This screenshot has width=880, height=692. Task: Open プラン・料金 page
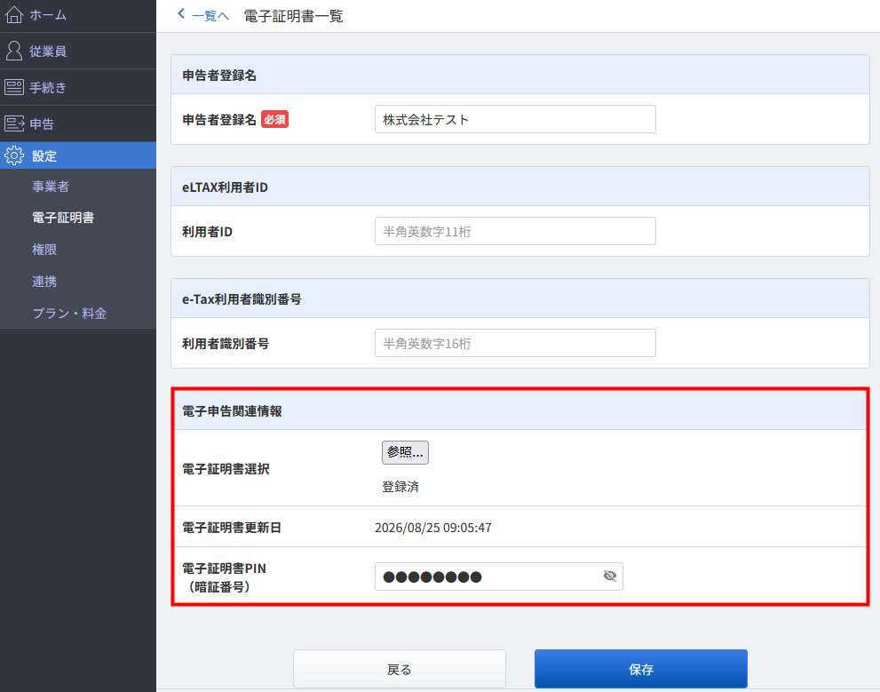coord(69,314)
